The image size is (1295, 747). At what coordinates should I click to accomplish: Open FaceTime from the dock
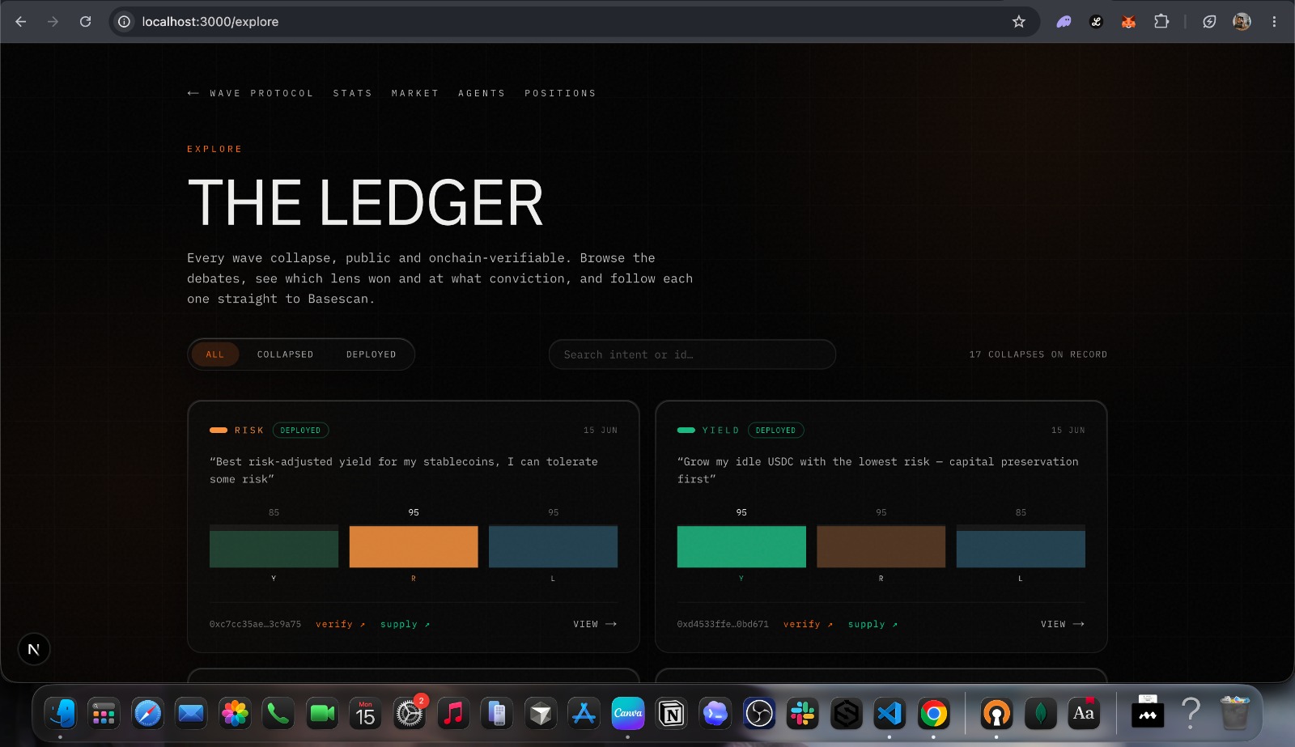click(322, 714)
